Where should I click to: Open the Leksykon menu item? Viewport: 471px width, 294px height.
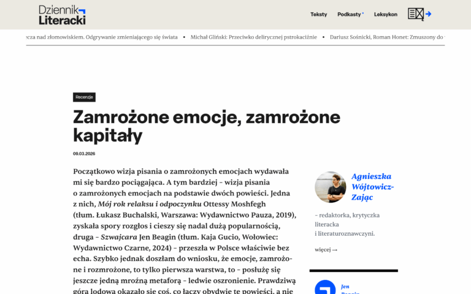coord(385,14)
